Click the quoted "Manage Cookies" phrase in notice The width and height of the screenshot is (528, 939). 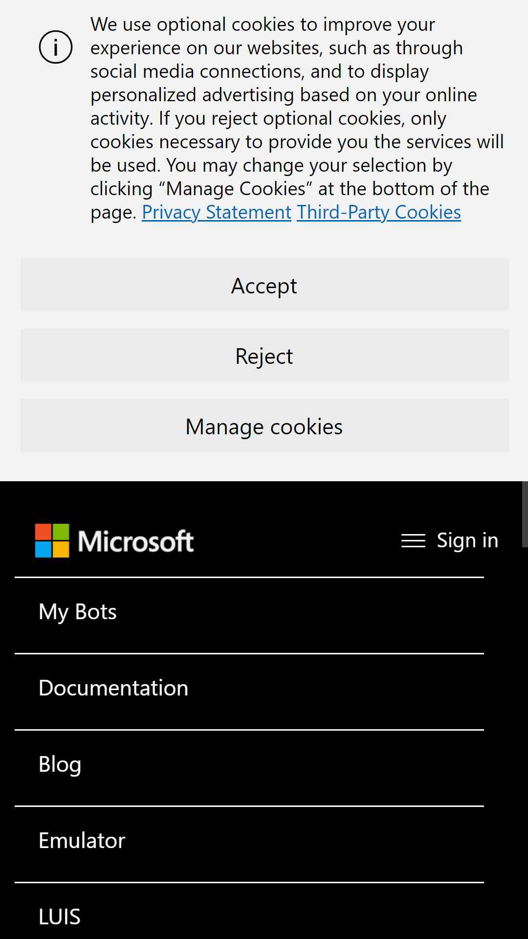(x=236, y=189)
